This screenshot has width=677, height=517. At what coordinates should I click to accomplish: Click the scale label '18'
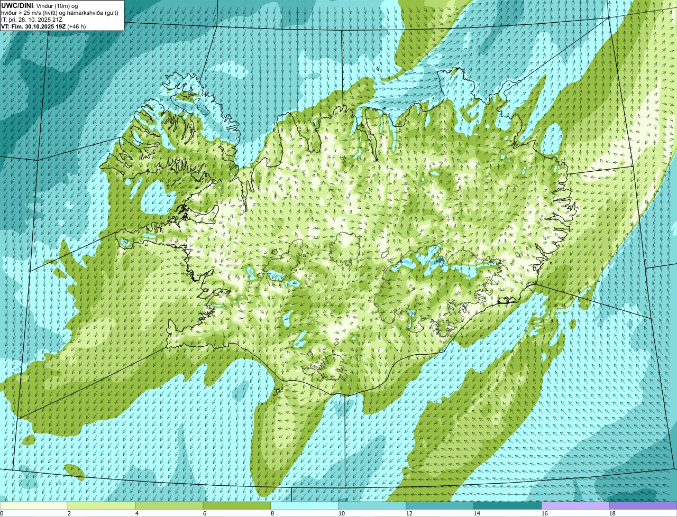tap(612, 513)
